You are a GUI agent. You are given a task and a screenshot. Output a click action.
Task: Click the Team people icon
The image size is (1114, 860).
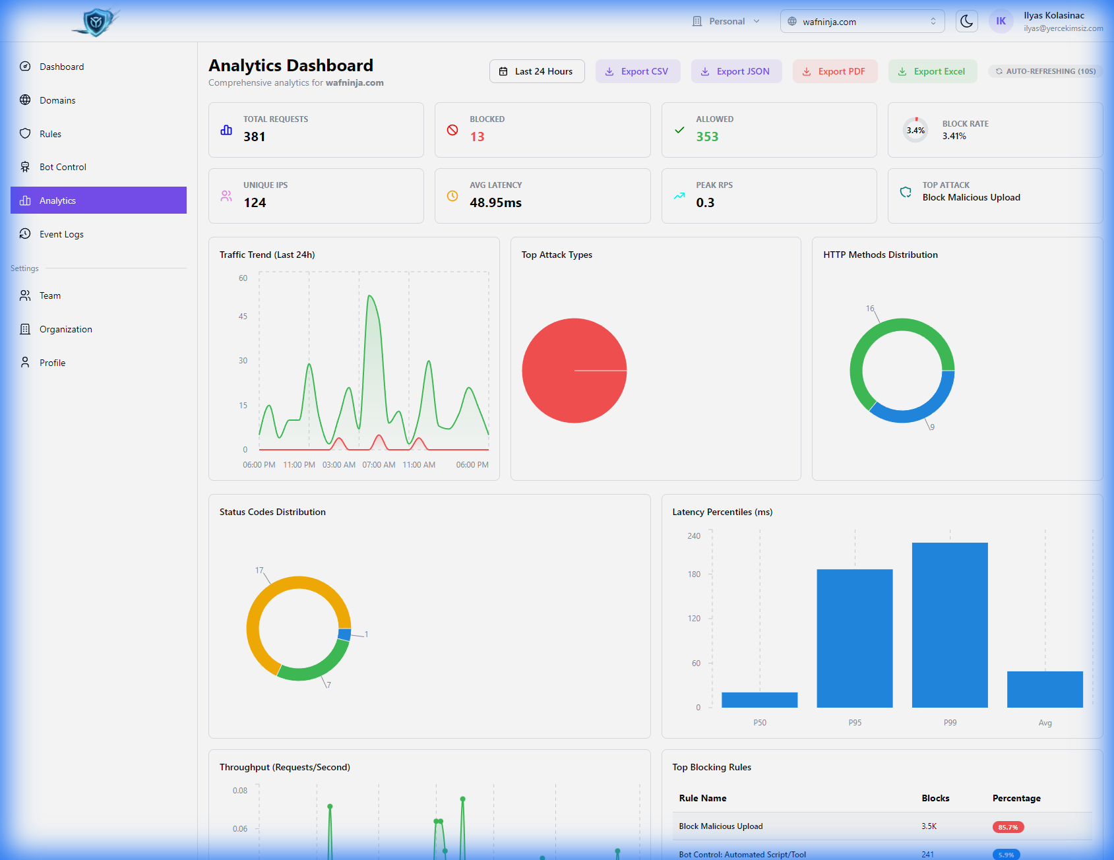(25, 295)
